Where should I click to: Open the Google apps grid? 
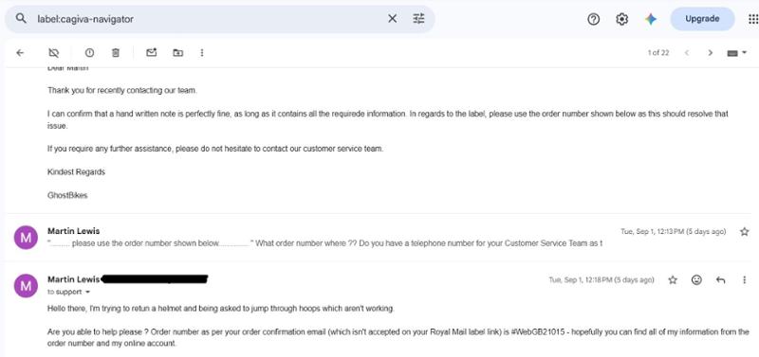pyautogui.click(x=753, y=19)
